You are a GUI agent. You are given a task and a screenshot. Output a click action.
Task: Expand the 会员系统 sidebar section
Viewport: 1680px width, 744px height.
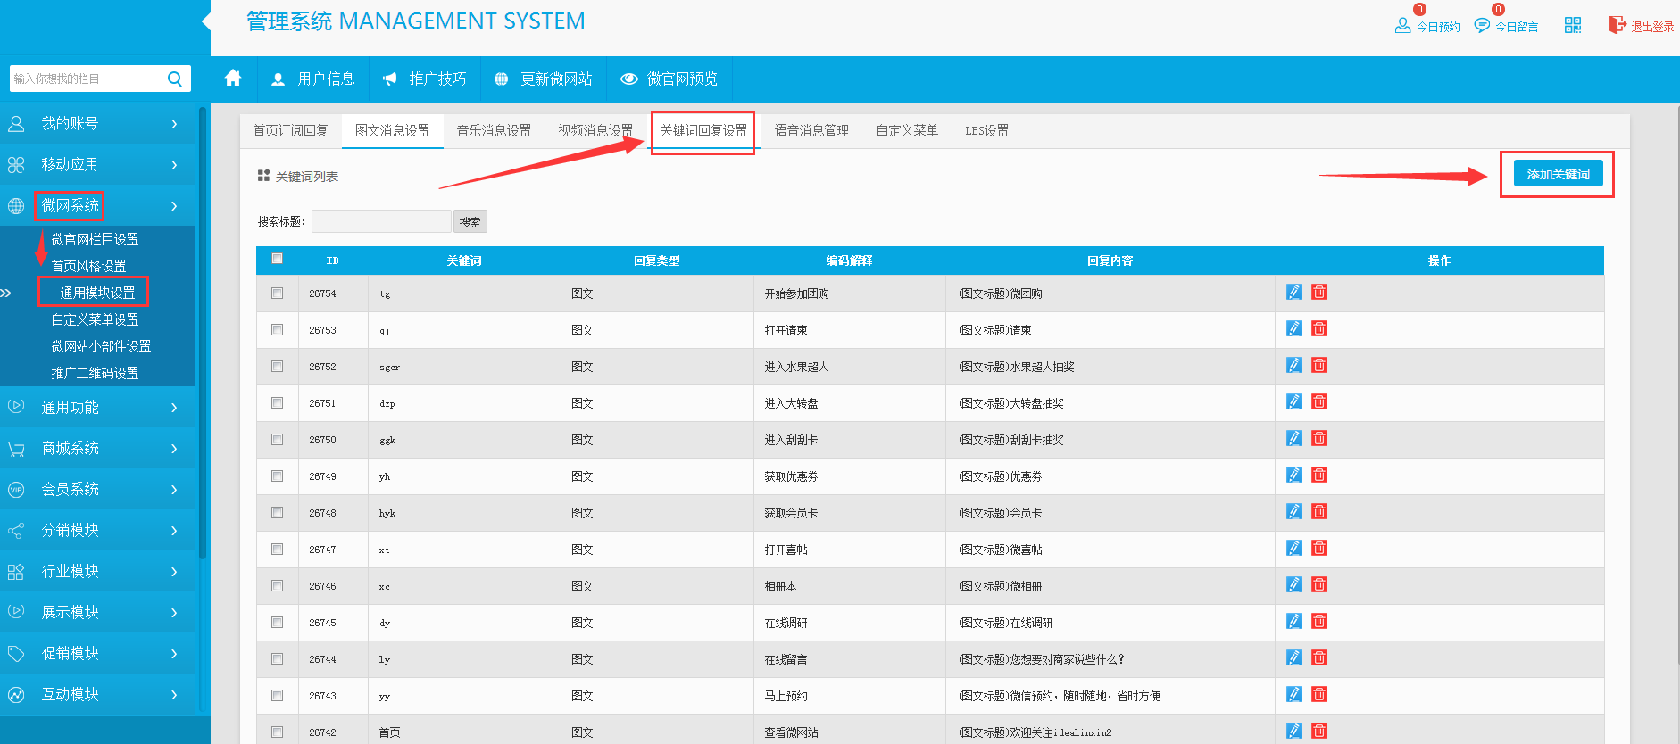pos(97,490)
